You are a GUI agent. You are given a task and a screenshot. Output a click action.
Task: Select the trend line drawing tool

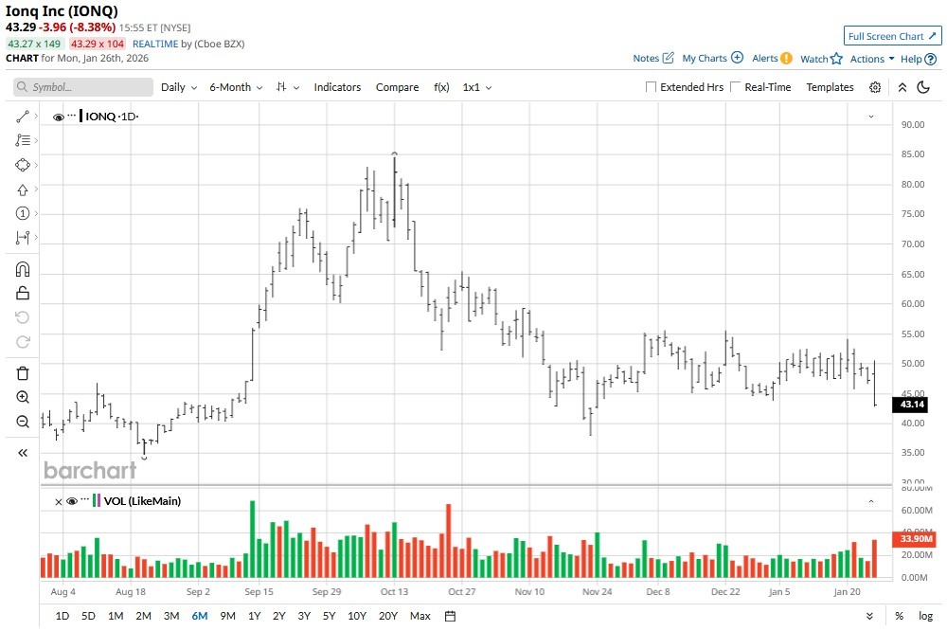(x=23, y=116)
